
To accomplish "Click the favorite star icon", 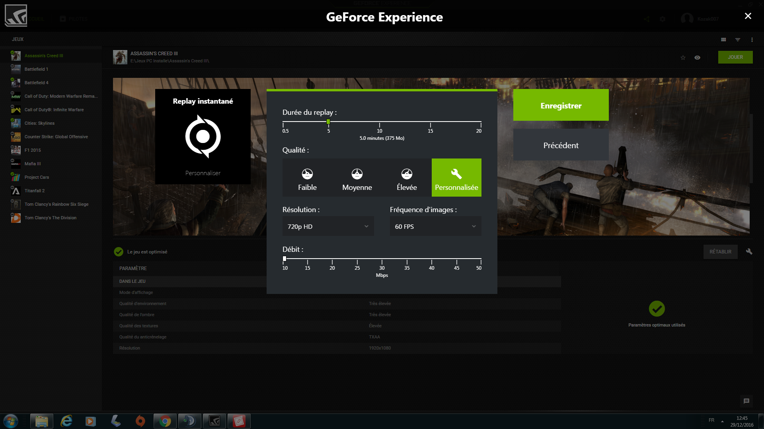I will (683, 58).
